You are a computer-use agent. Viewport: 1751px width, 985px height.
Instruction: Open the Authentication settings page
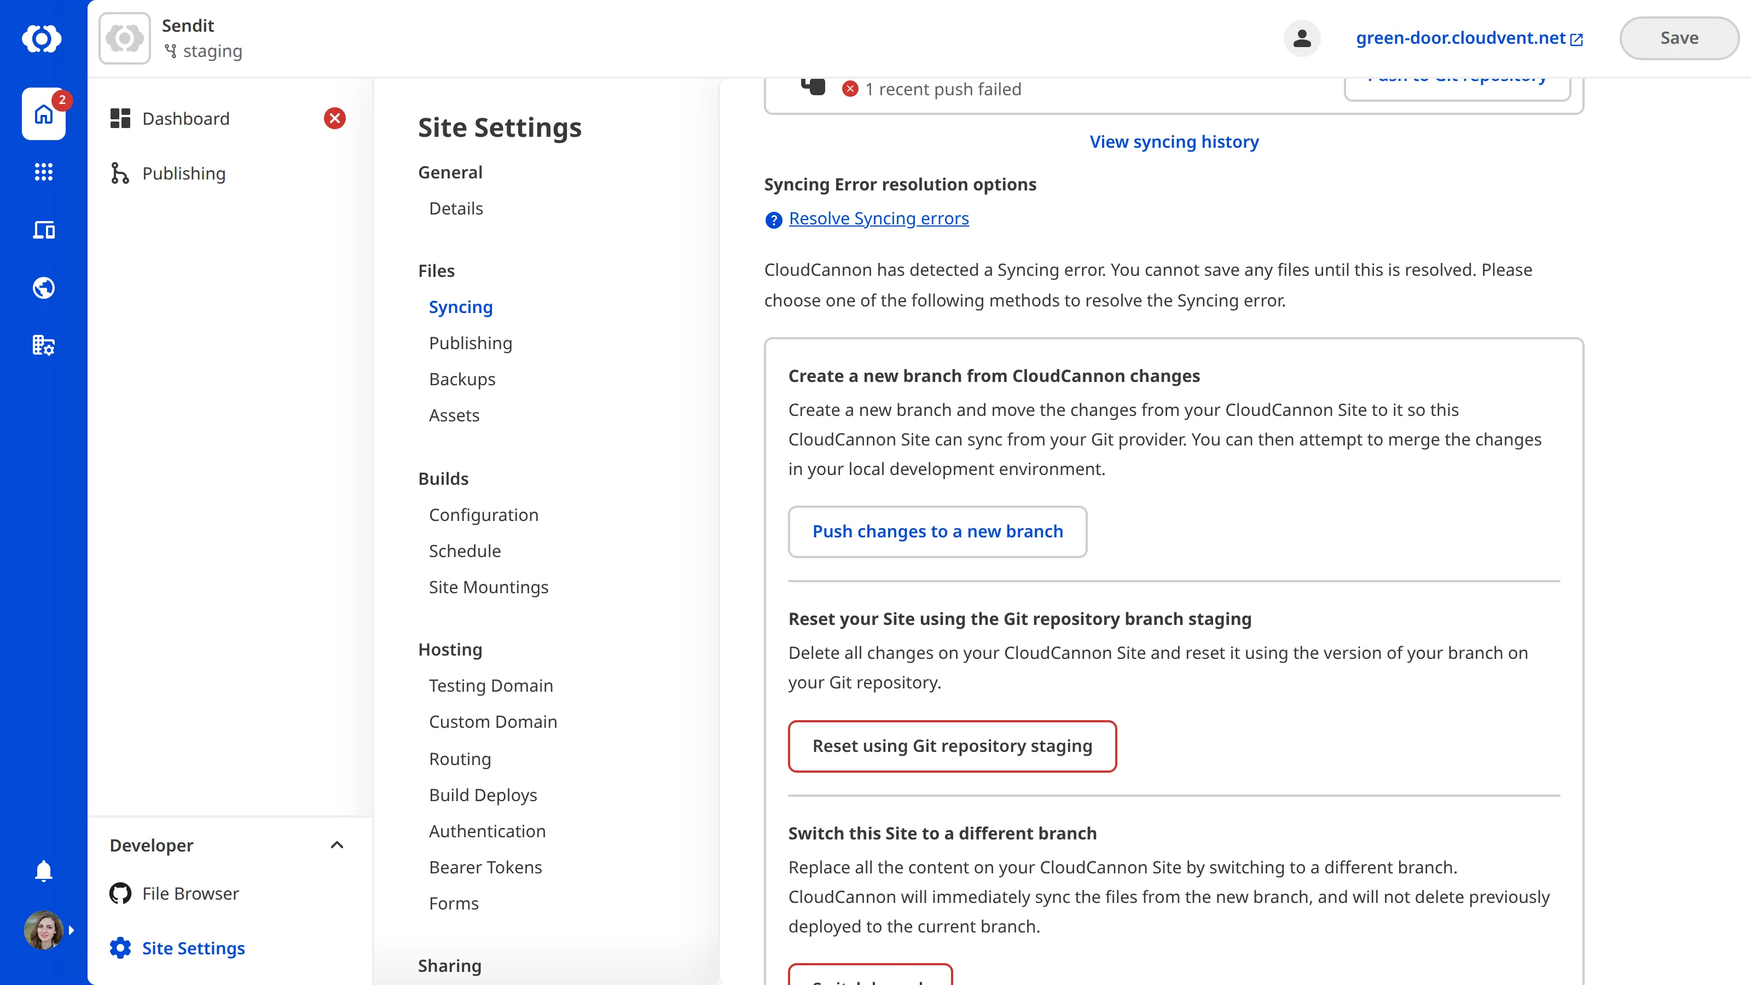tap(486, 831)
